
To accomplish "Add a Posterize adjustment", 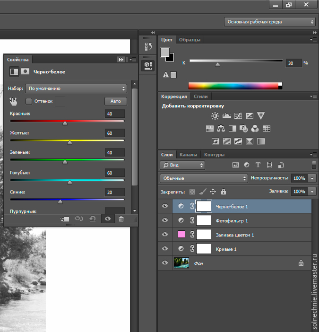I will (x=227, y=141).
